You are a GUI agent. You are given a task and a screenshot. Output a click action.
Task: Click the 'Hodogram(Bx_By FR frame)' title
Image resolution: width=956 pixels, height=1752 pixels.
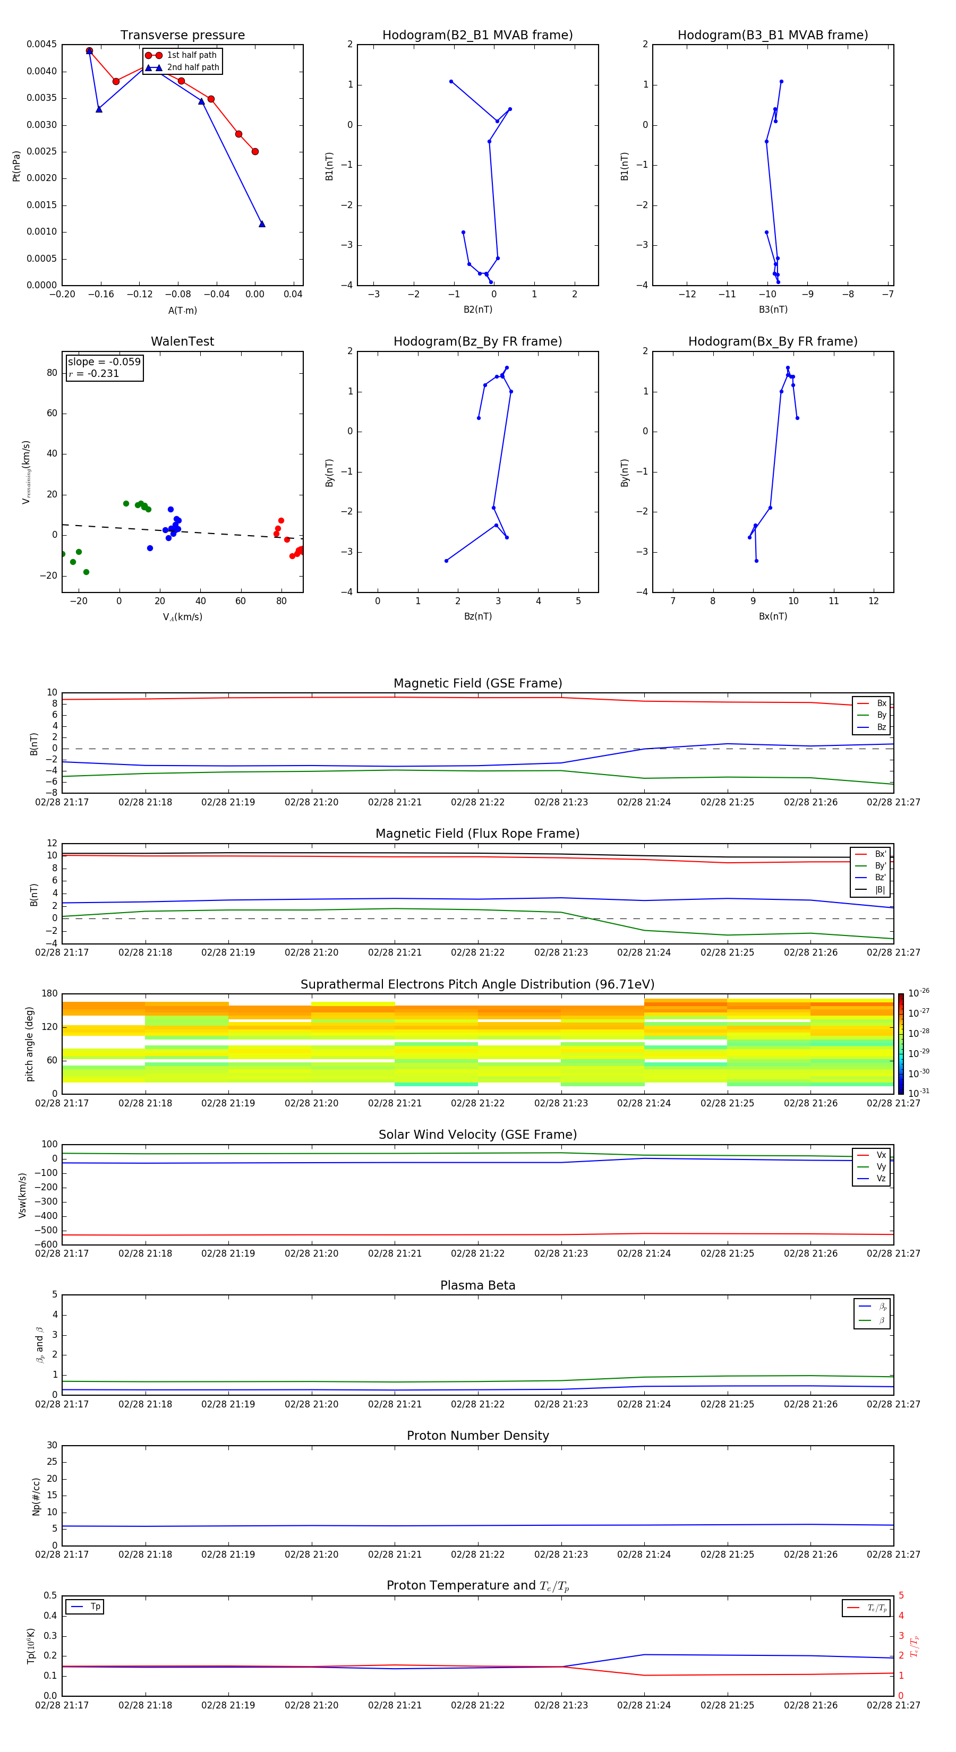point(773,341)
